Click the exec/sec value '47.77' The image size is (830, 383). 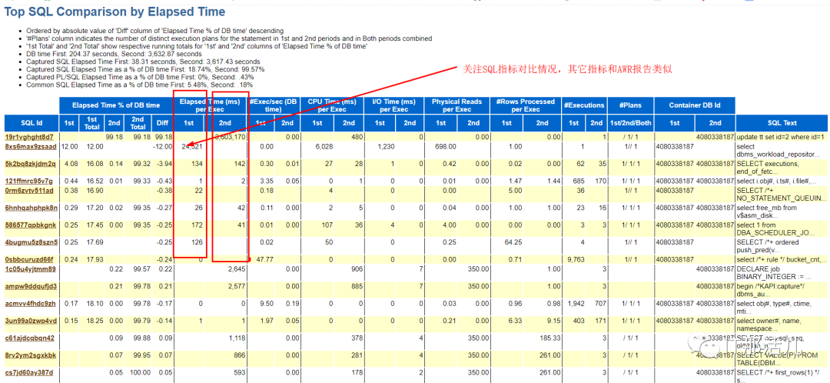pyautogui.click(x=264, y=260)
